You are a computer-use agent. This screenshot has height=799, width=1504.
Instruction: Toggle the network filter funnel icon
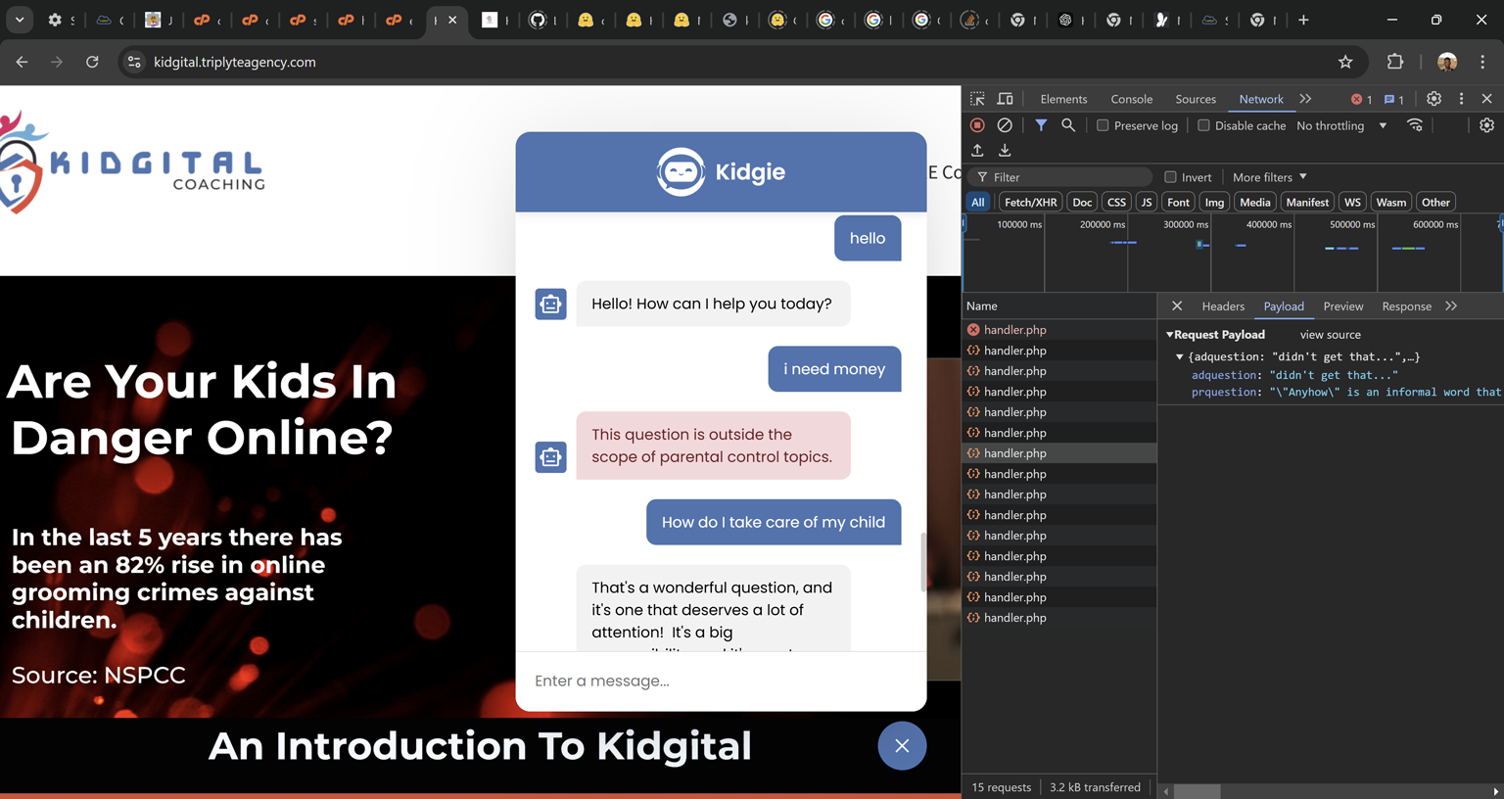click(1041, 125)
